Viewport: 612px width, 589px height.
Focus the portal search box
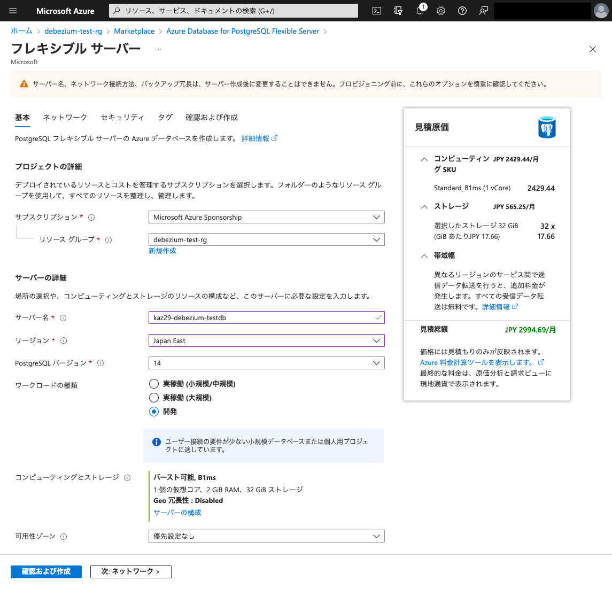[x=234, y=11]
